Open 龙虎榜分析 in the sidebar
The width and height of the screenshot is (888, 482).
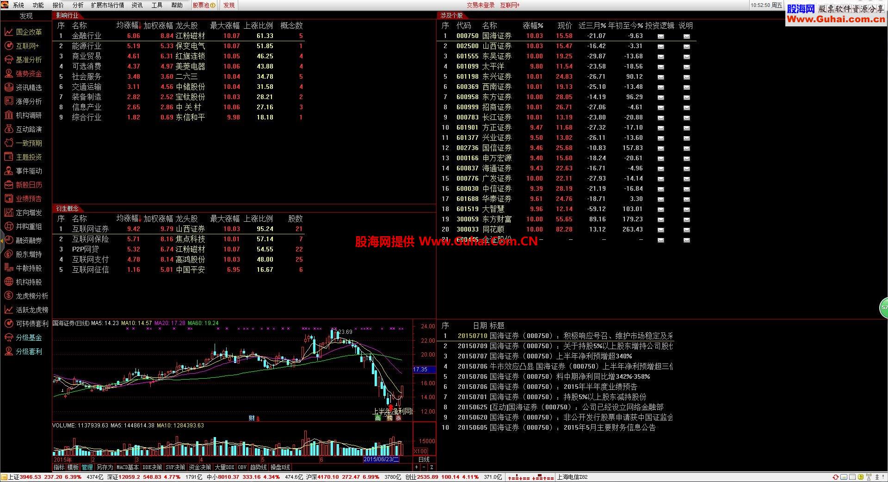(26, 296)
